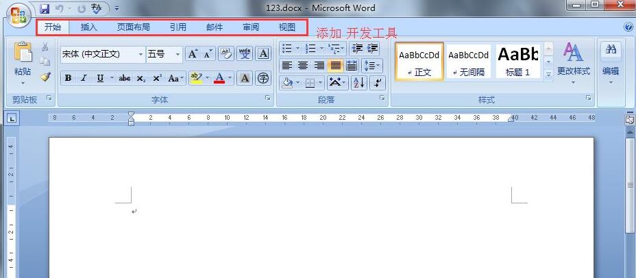Select the 引用 tab
The width and height of the screenshot is (636, 278).
pyautogui.click(x=178, y=27)
